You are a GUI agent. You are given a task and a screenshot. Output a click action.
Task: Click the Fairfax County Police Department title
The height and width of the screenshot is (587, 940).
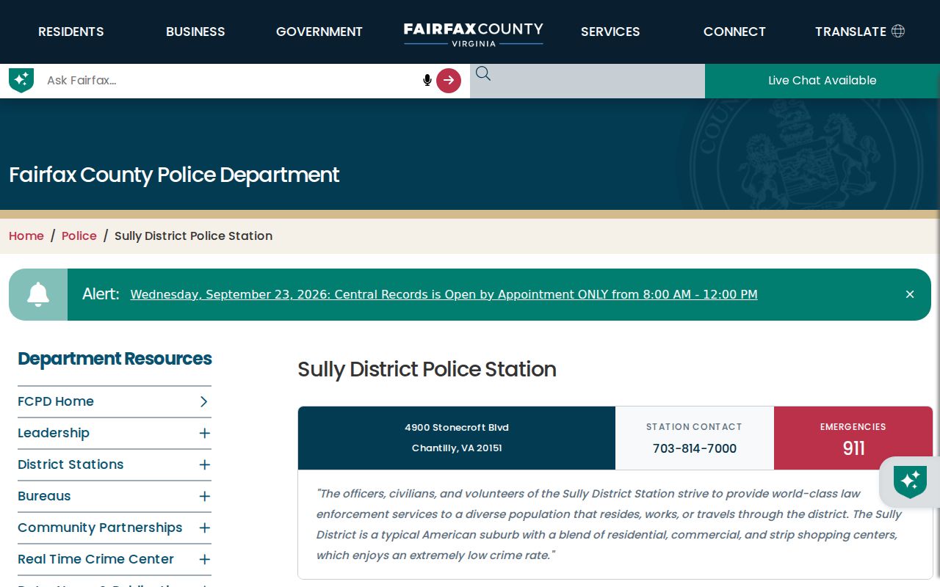tap(174, 175)
